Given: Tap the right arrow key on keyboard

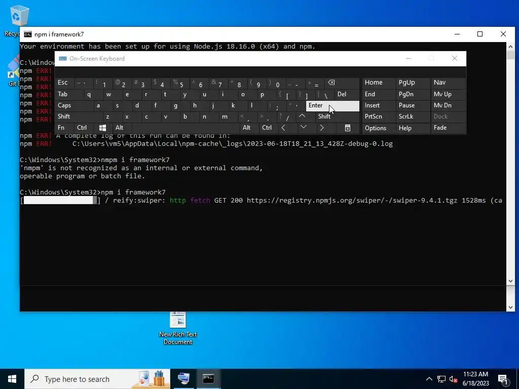Looking at the screenshot, I should click(322, 128).
